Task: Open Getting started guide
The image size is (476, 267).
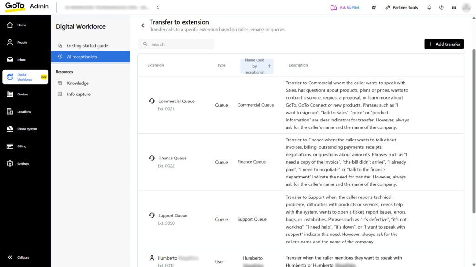Action: click(87, 46)
